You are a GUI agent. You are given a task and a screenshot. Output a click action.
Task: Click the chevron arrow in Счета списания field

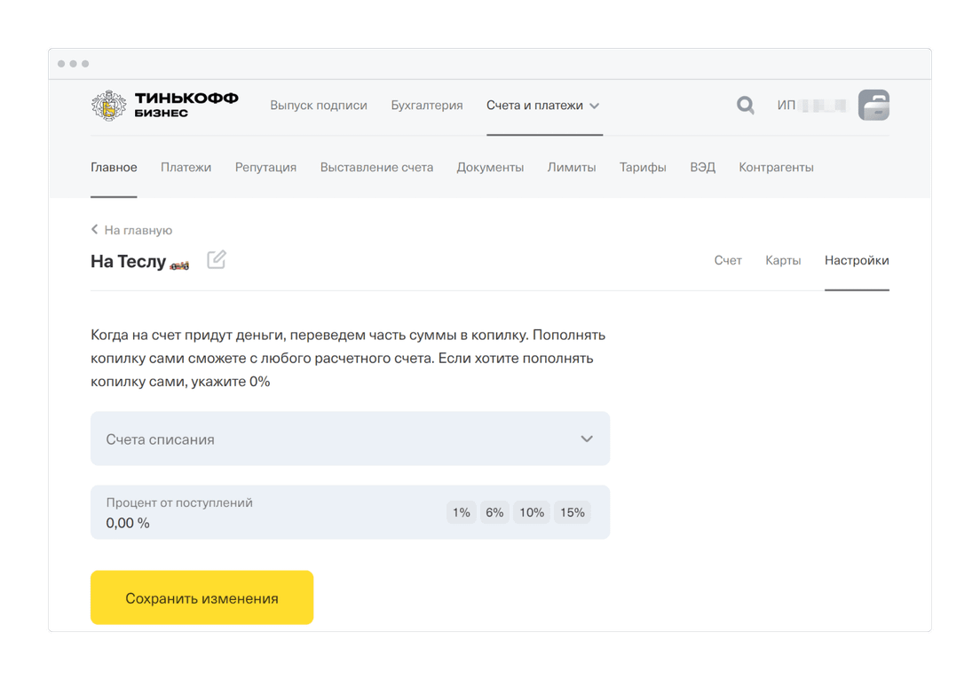(x=586, y=439)
